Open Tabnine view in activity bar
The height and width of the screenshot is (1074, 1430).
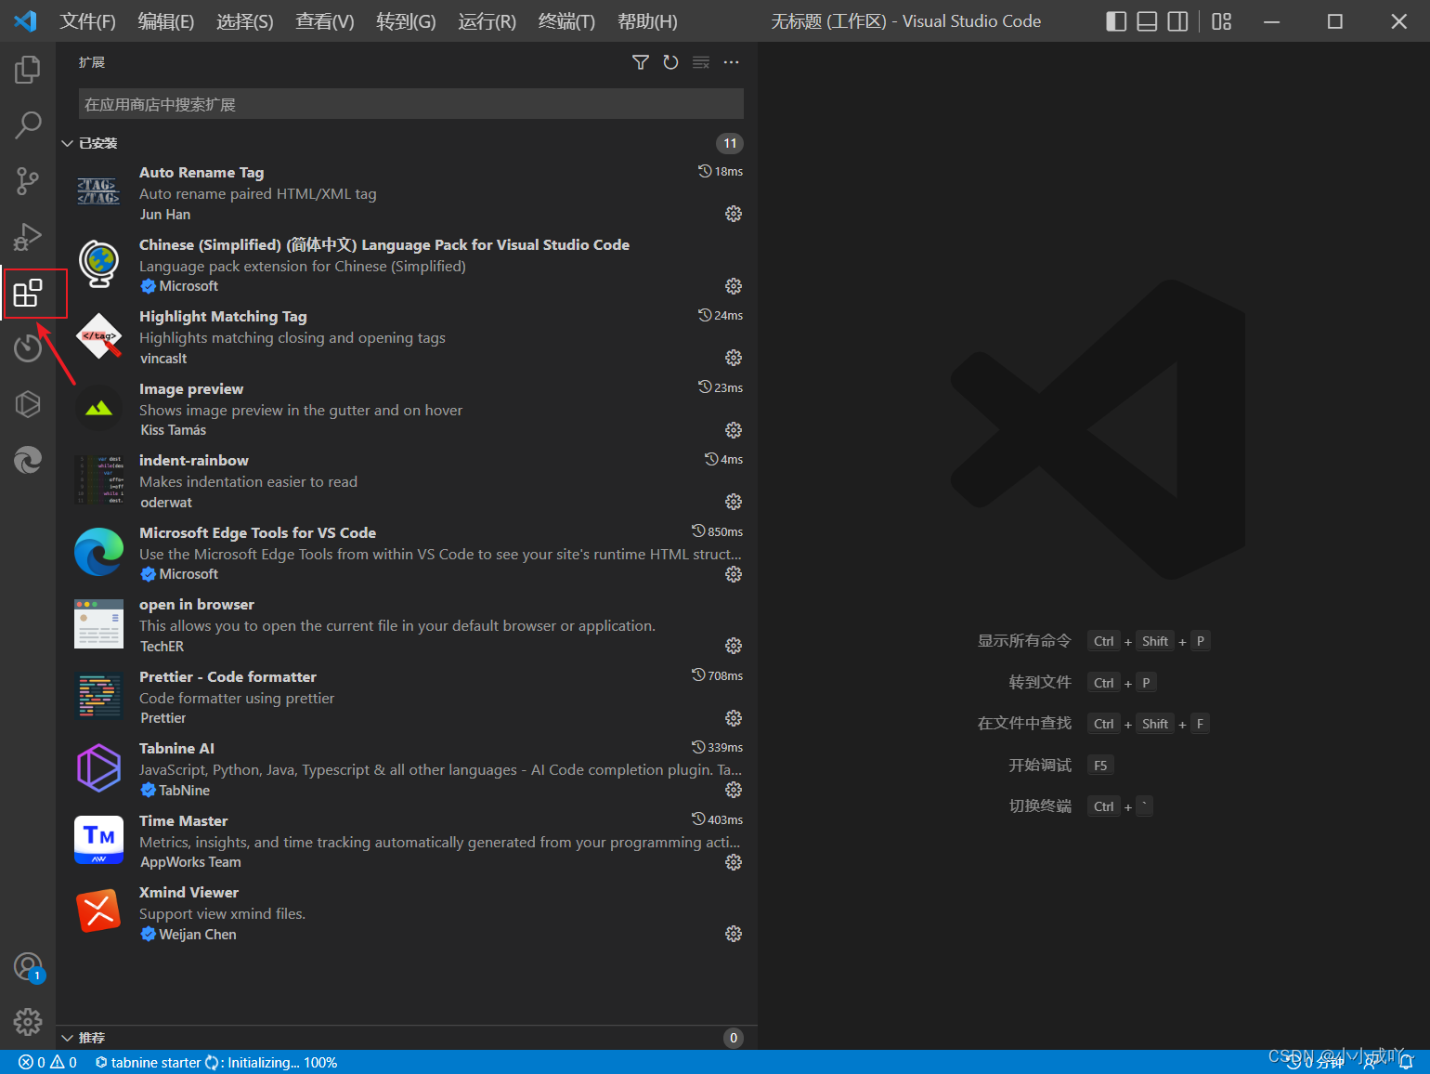pos(28,404)
